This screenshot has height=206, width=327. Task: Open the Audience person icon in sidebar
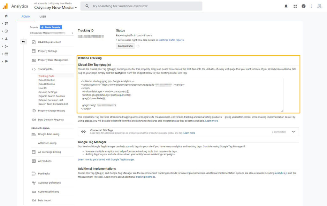pos(6,39)
